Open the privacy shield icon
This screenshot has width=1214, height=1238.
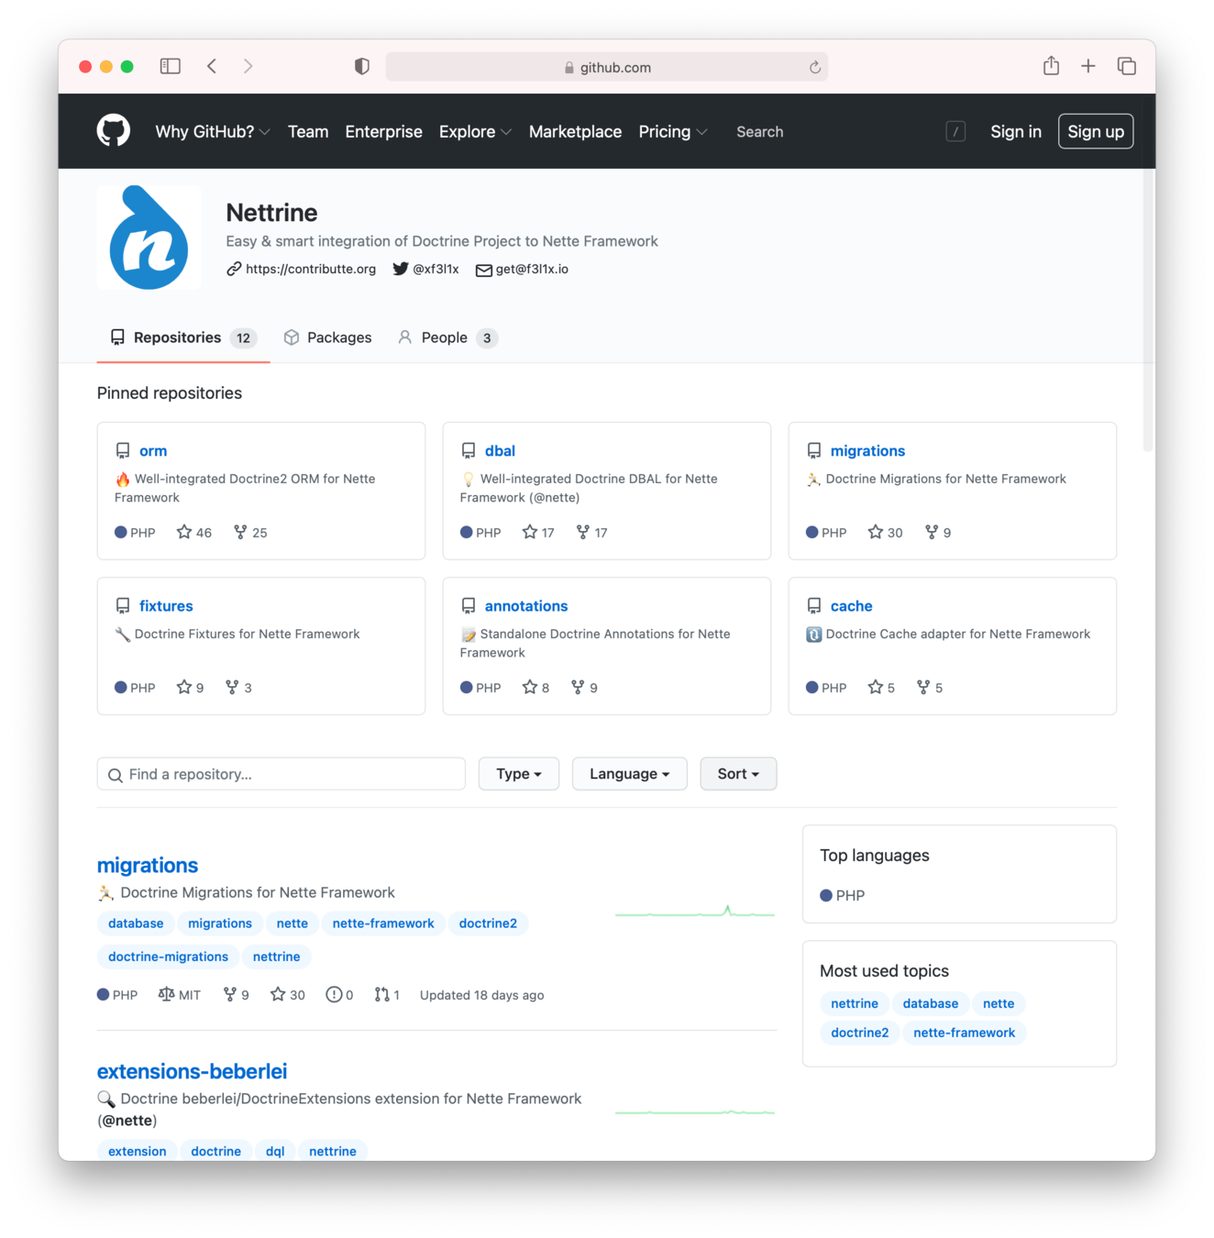click(361, 66)
